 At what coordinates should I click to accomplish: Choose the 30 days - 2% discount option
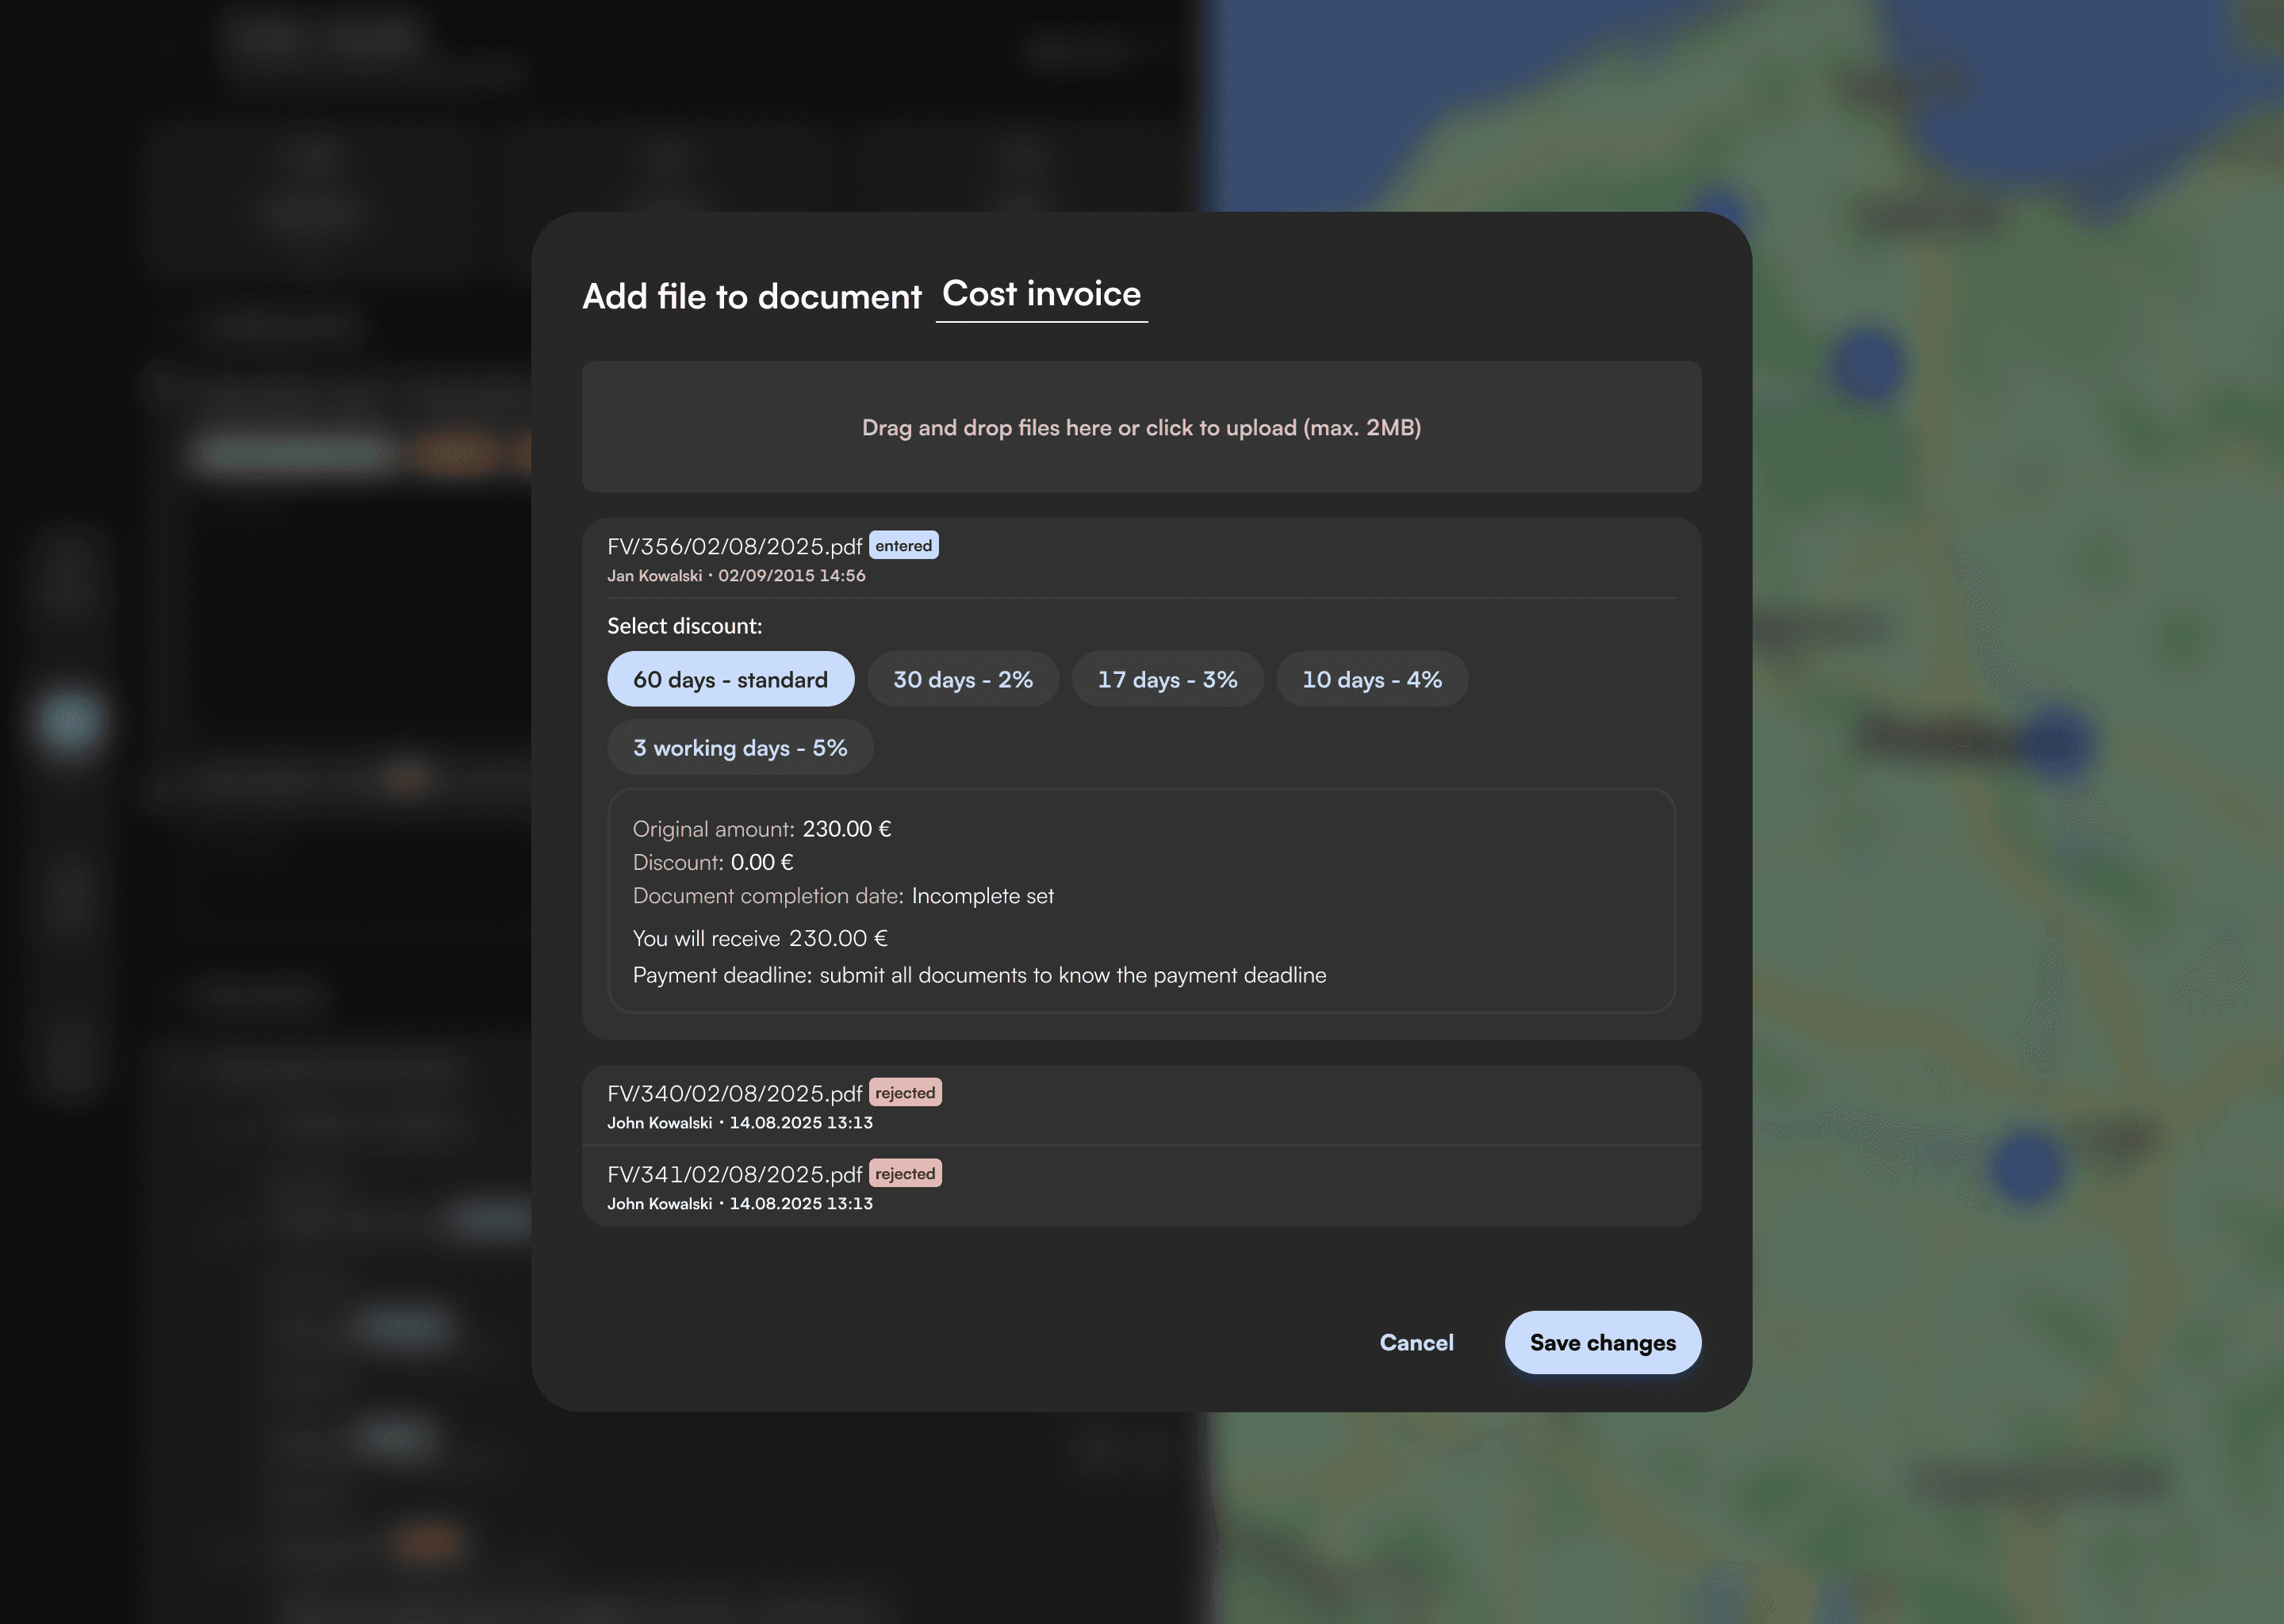[962, 680]
